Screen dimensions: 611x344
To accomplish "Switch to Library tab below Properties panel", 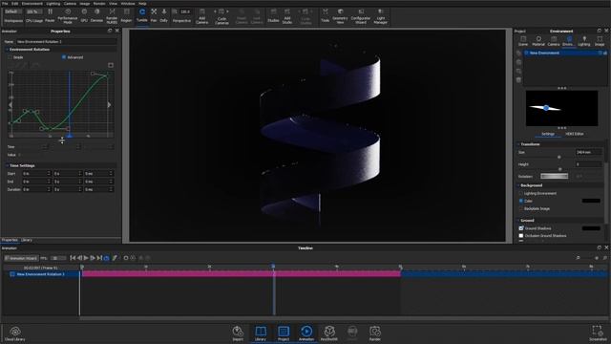I will coord(27,240).
